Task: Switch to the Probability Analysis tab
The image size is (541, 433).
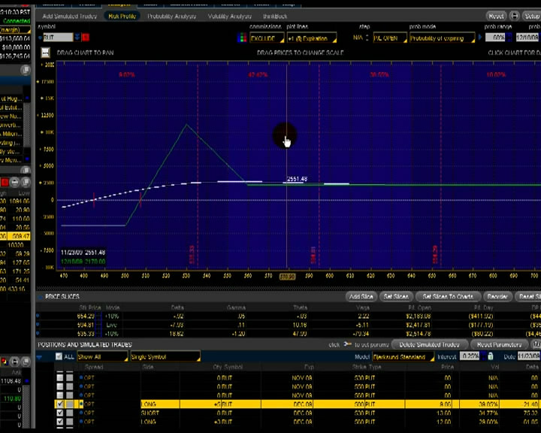Action: (x=171, y=17)
